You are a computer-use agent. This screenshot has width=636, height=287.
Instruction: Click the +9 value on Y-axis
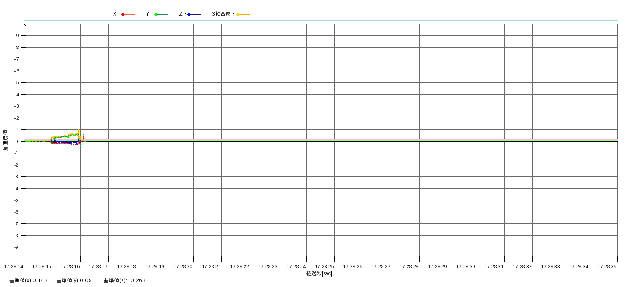tap(16, 36)
